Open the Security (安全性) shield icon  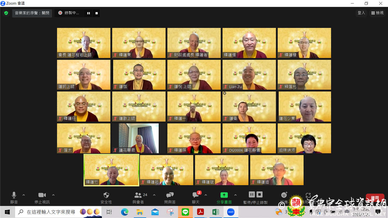(x=106, y=195)
